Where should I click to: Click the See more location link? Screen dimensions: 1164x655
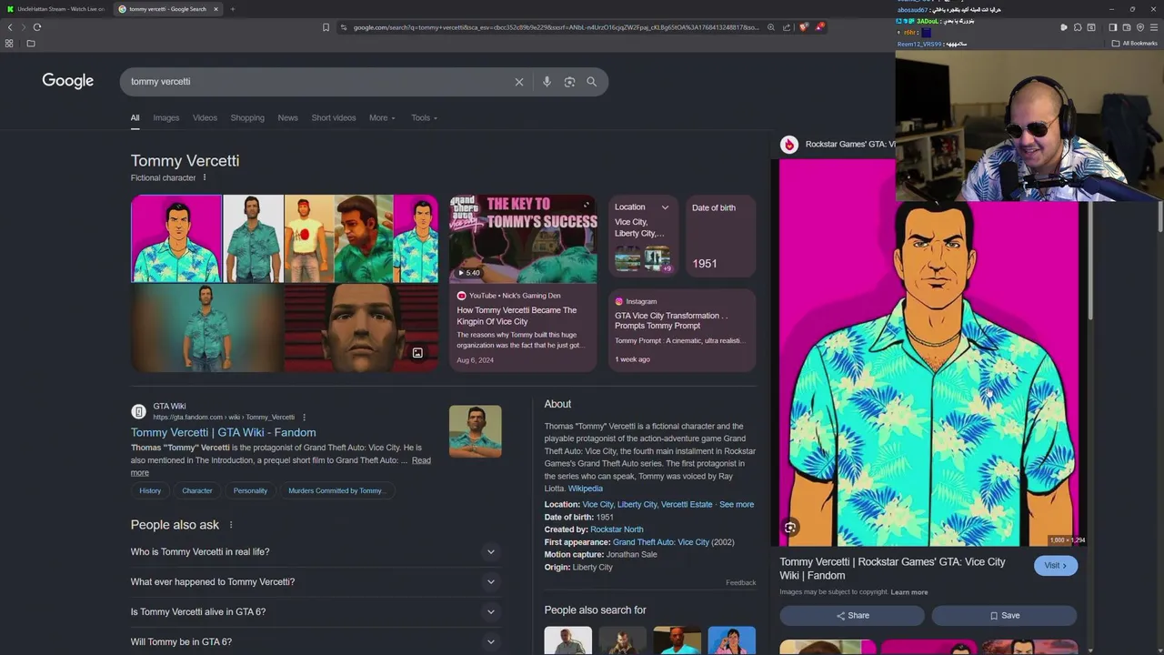[x=737, y=505]
